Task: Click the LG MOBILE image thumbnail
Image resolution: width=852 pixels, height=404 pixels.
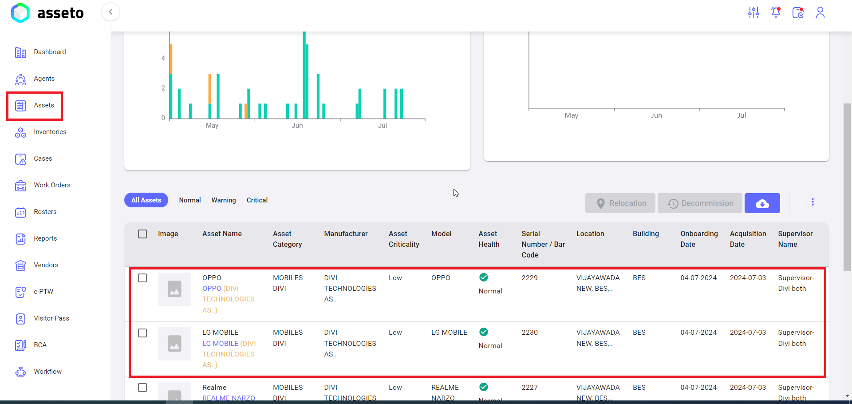Action: (x=174, y=344)
